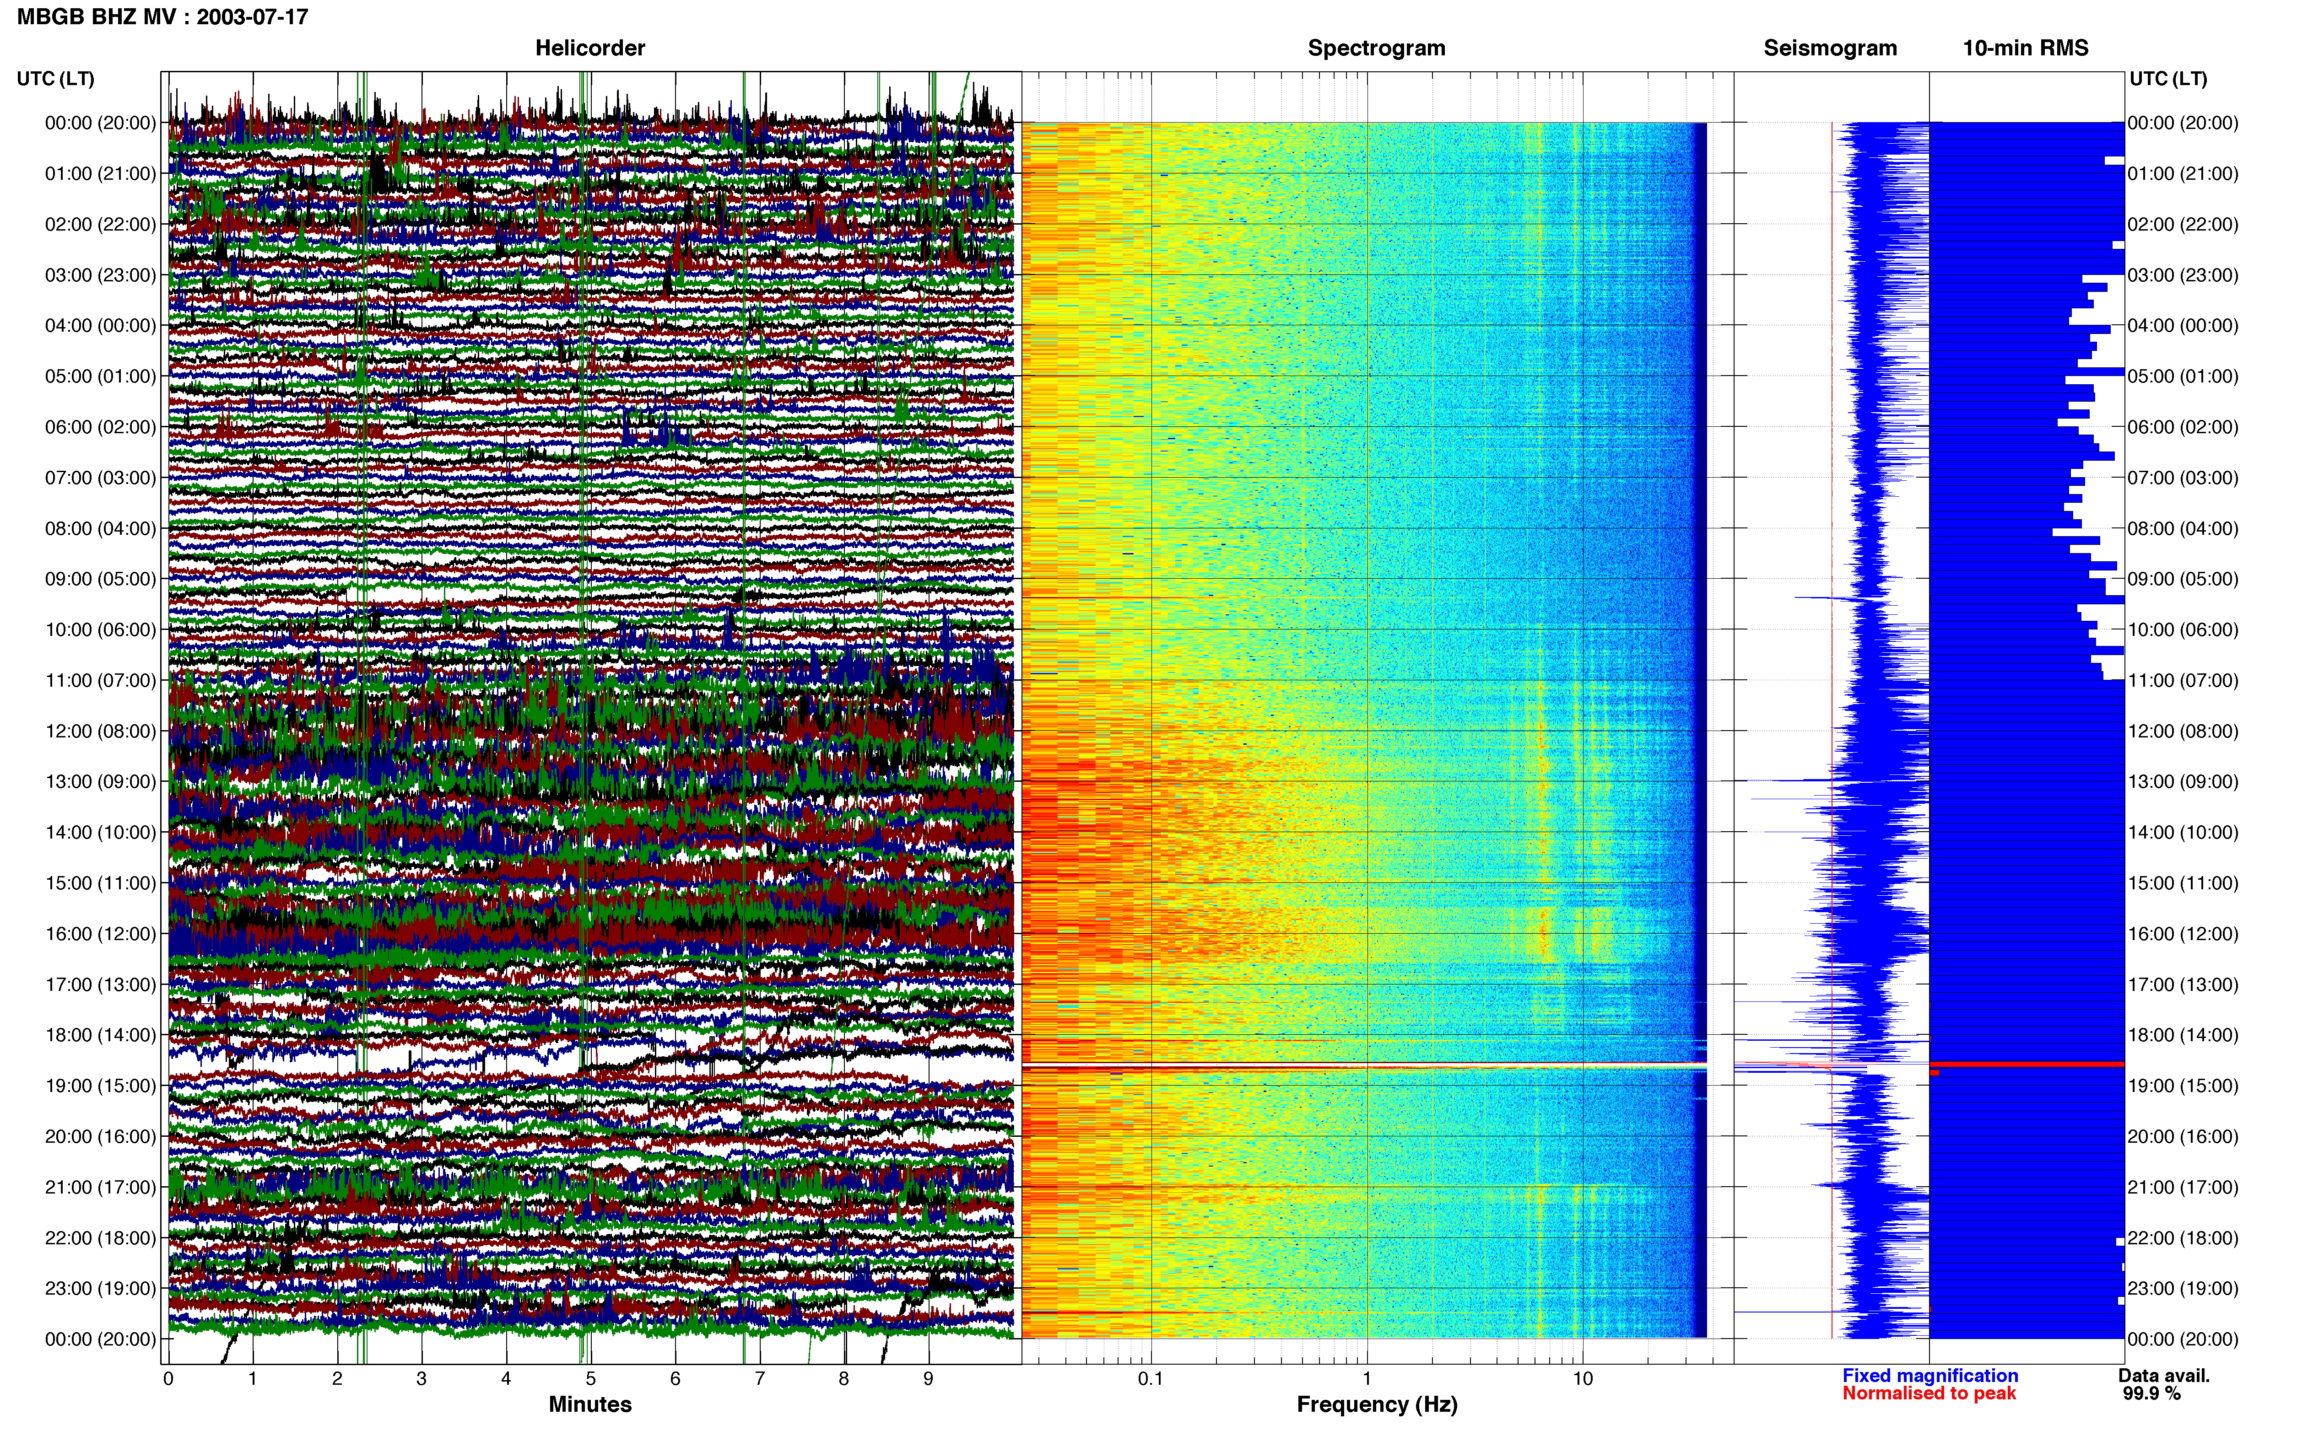Click 06:00 (02:00) on the right time axis
Screen dimensions: 2297x1436
(2183, 426)
